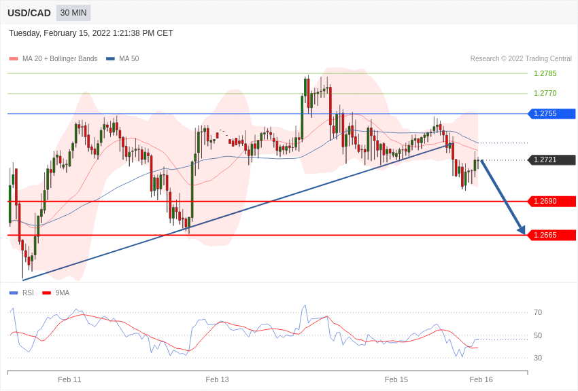Click the RSI 30 axis value
Viewport: 578px width, 391px height.
tap(538, 358)
